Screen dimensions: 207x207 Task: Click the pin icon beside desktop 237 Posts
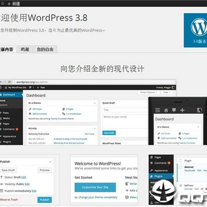coord(30,109)
